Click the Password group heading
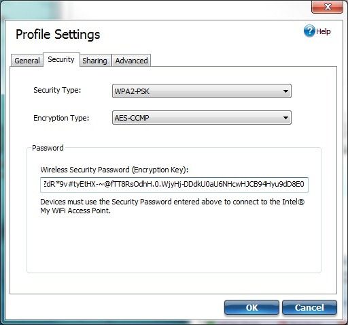Image resolution: width=348 pixels, height=325 pixels. 48,148
